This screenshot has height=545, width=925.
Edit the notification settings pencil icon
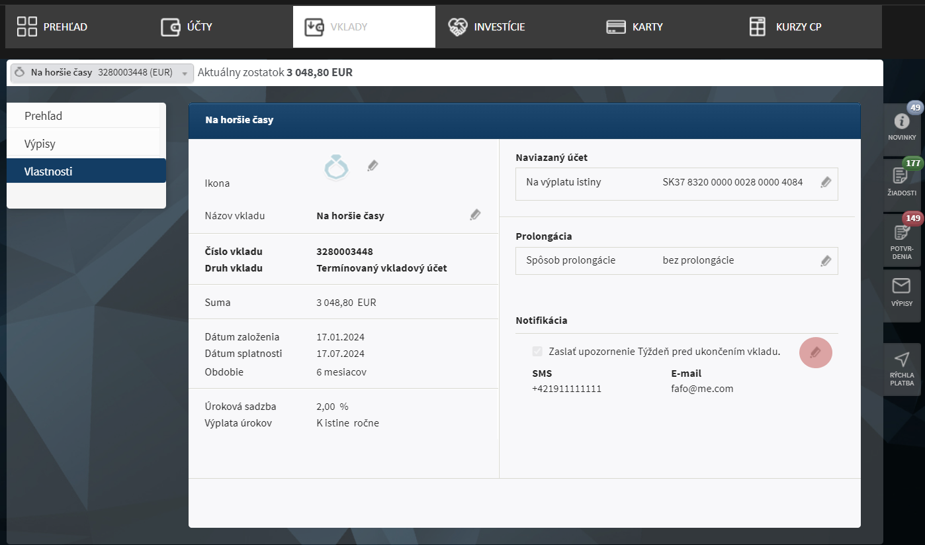pyautogui.click(x=816, y=352)
